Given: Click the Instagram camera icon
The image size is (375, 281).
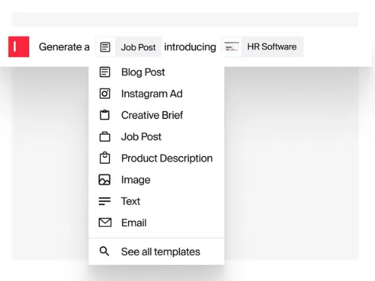Looking at the screenshot, I should [105, 94].
